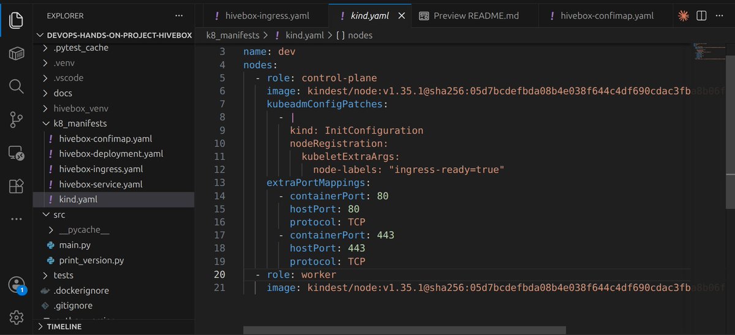
Task: Click the YAML icon beside hivebox-service.yaml
Action: (x=51, y=184)
